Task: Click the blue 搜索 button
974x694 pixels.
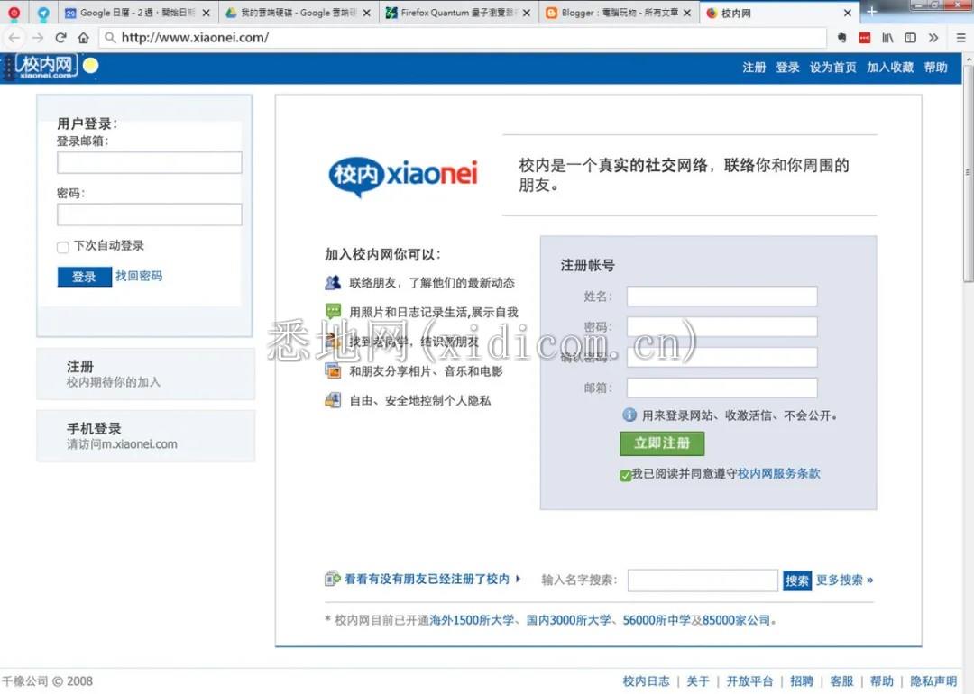Action: click(x=797, y=580)
